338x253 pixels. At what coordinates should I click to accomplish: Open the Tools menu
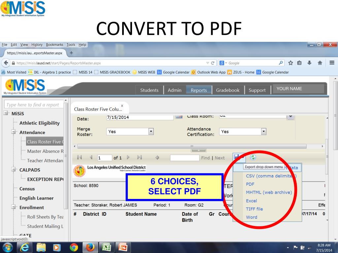[71, 44]
